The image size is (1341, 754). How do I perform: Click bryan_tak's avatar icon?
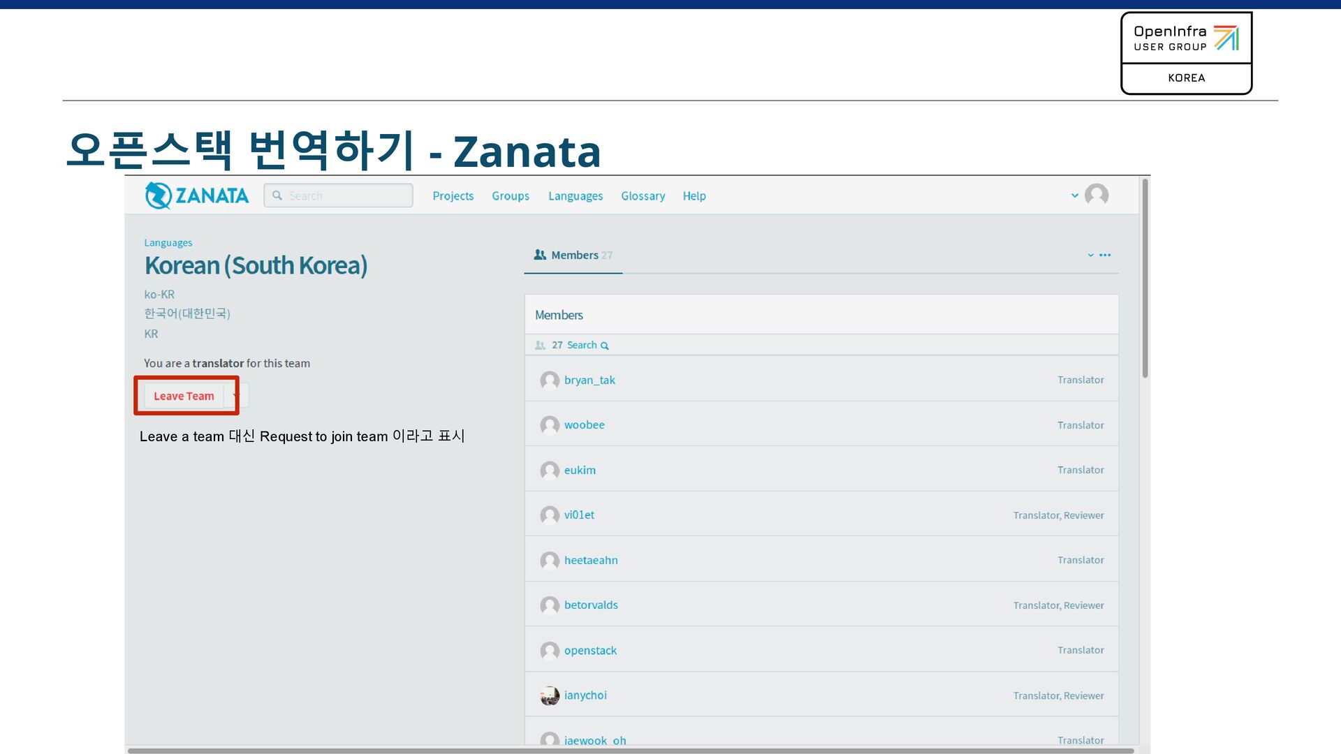tap(550, 380)
